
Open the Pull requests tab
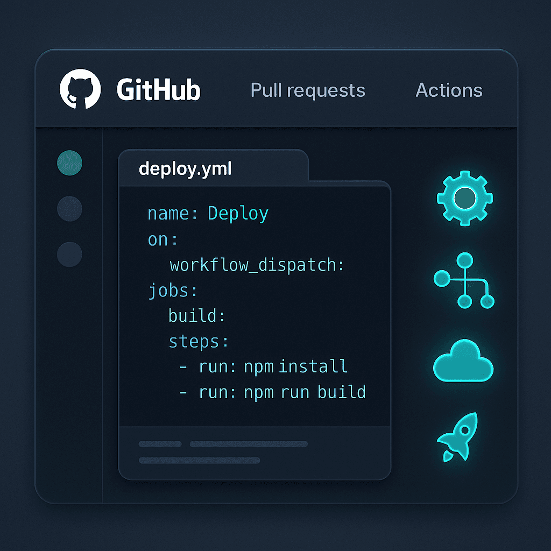(x=308, y=90)
